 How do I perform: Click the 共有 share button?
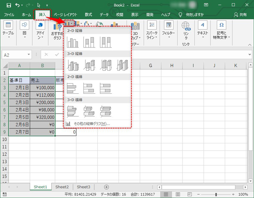pos(242,14)
